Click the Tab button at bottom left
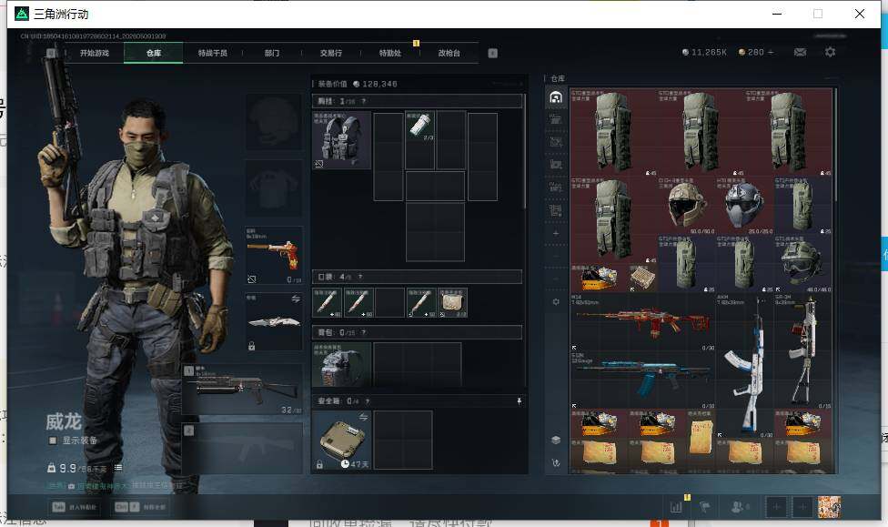Screen dimensions: 888x527 (75, 507)
